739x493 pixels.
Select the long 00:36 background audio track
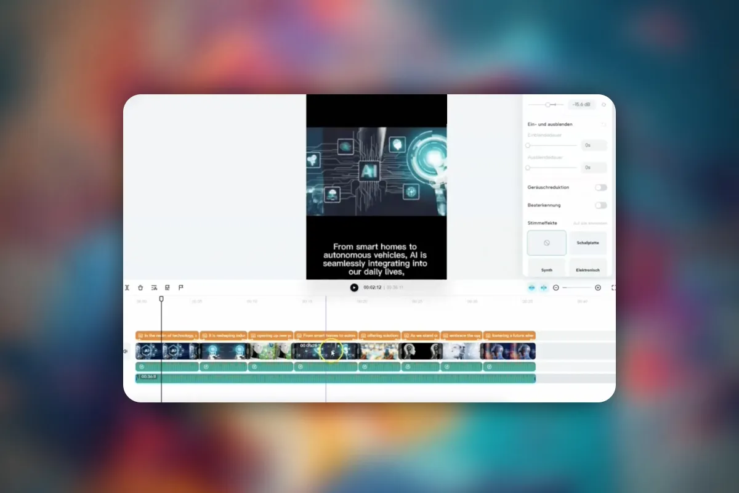point(336,378)
